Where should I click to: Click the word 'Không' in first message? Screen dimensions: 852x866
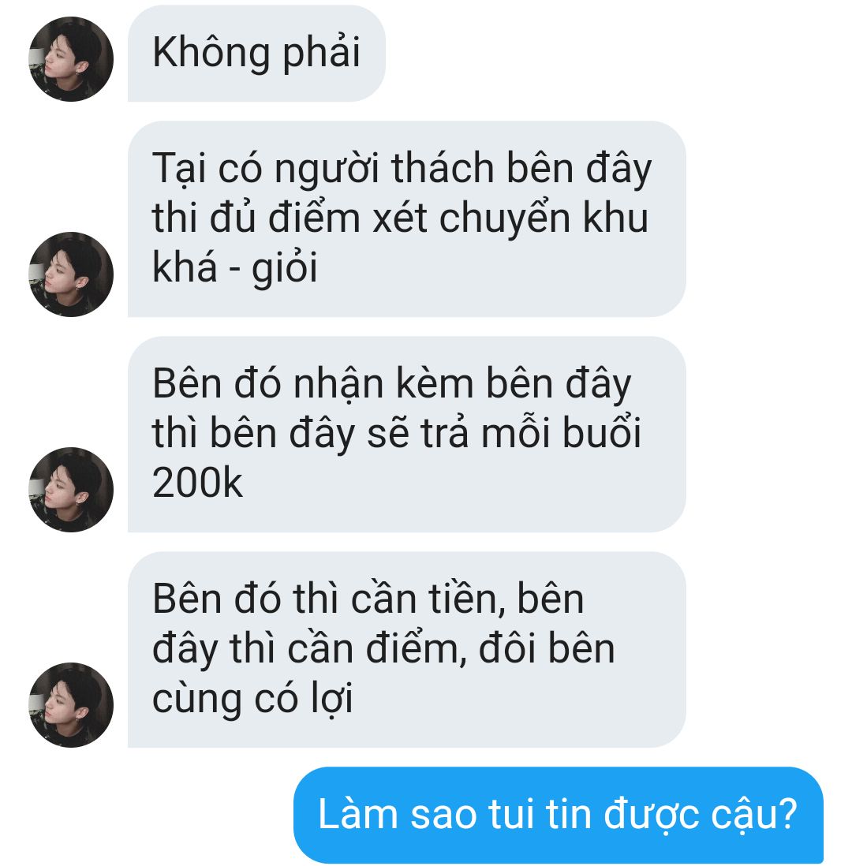coord(211,53)
